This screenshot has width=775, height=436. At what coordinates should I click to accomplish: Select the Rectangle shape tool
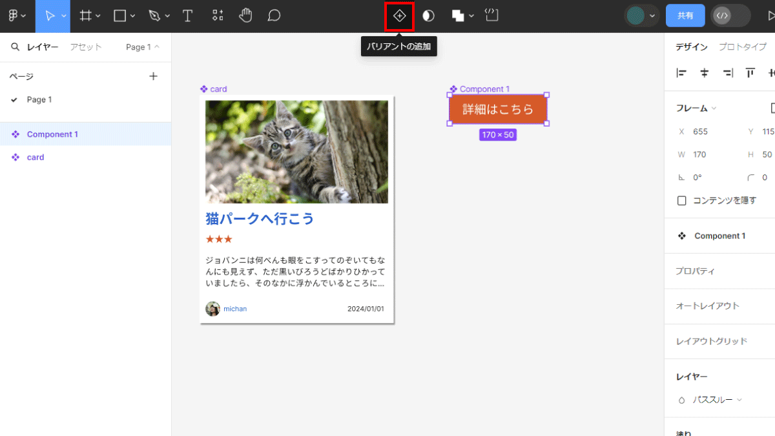(x=119, y=16)
